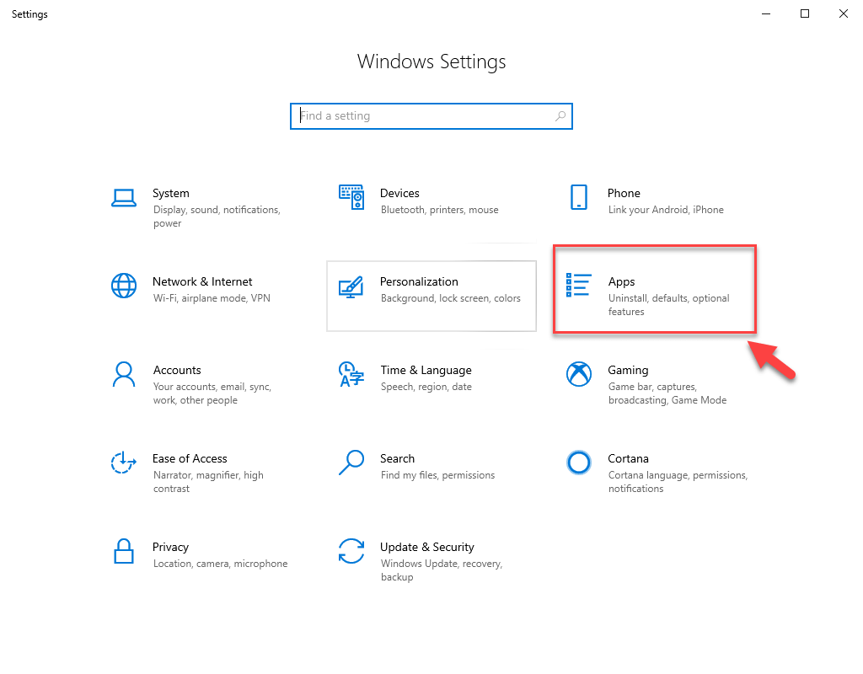Click 'Windows Update, recovery, backup' description
The image size is (863, 674).
coord(442,570)
